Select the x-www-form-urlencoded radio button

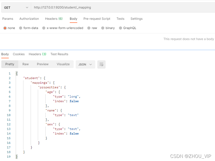pos(44,28)
